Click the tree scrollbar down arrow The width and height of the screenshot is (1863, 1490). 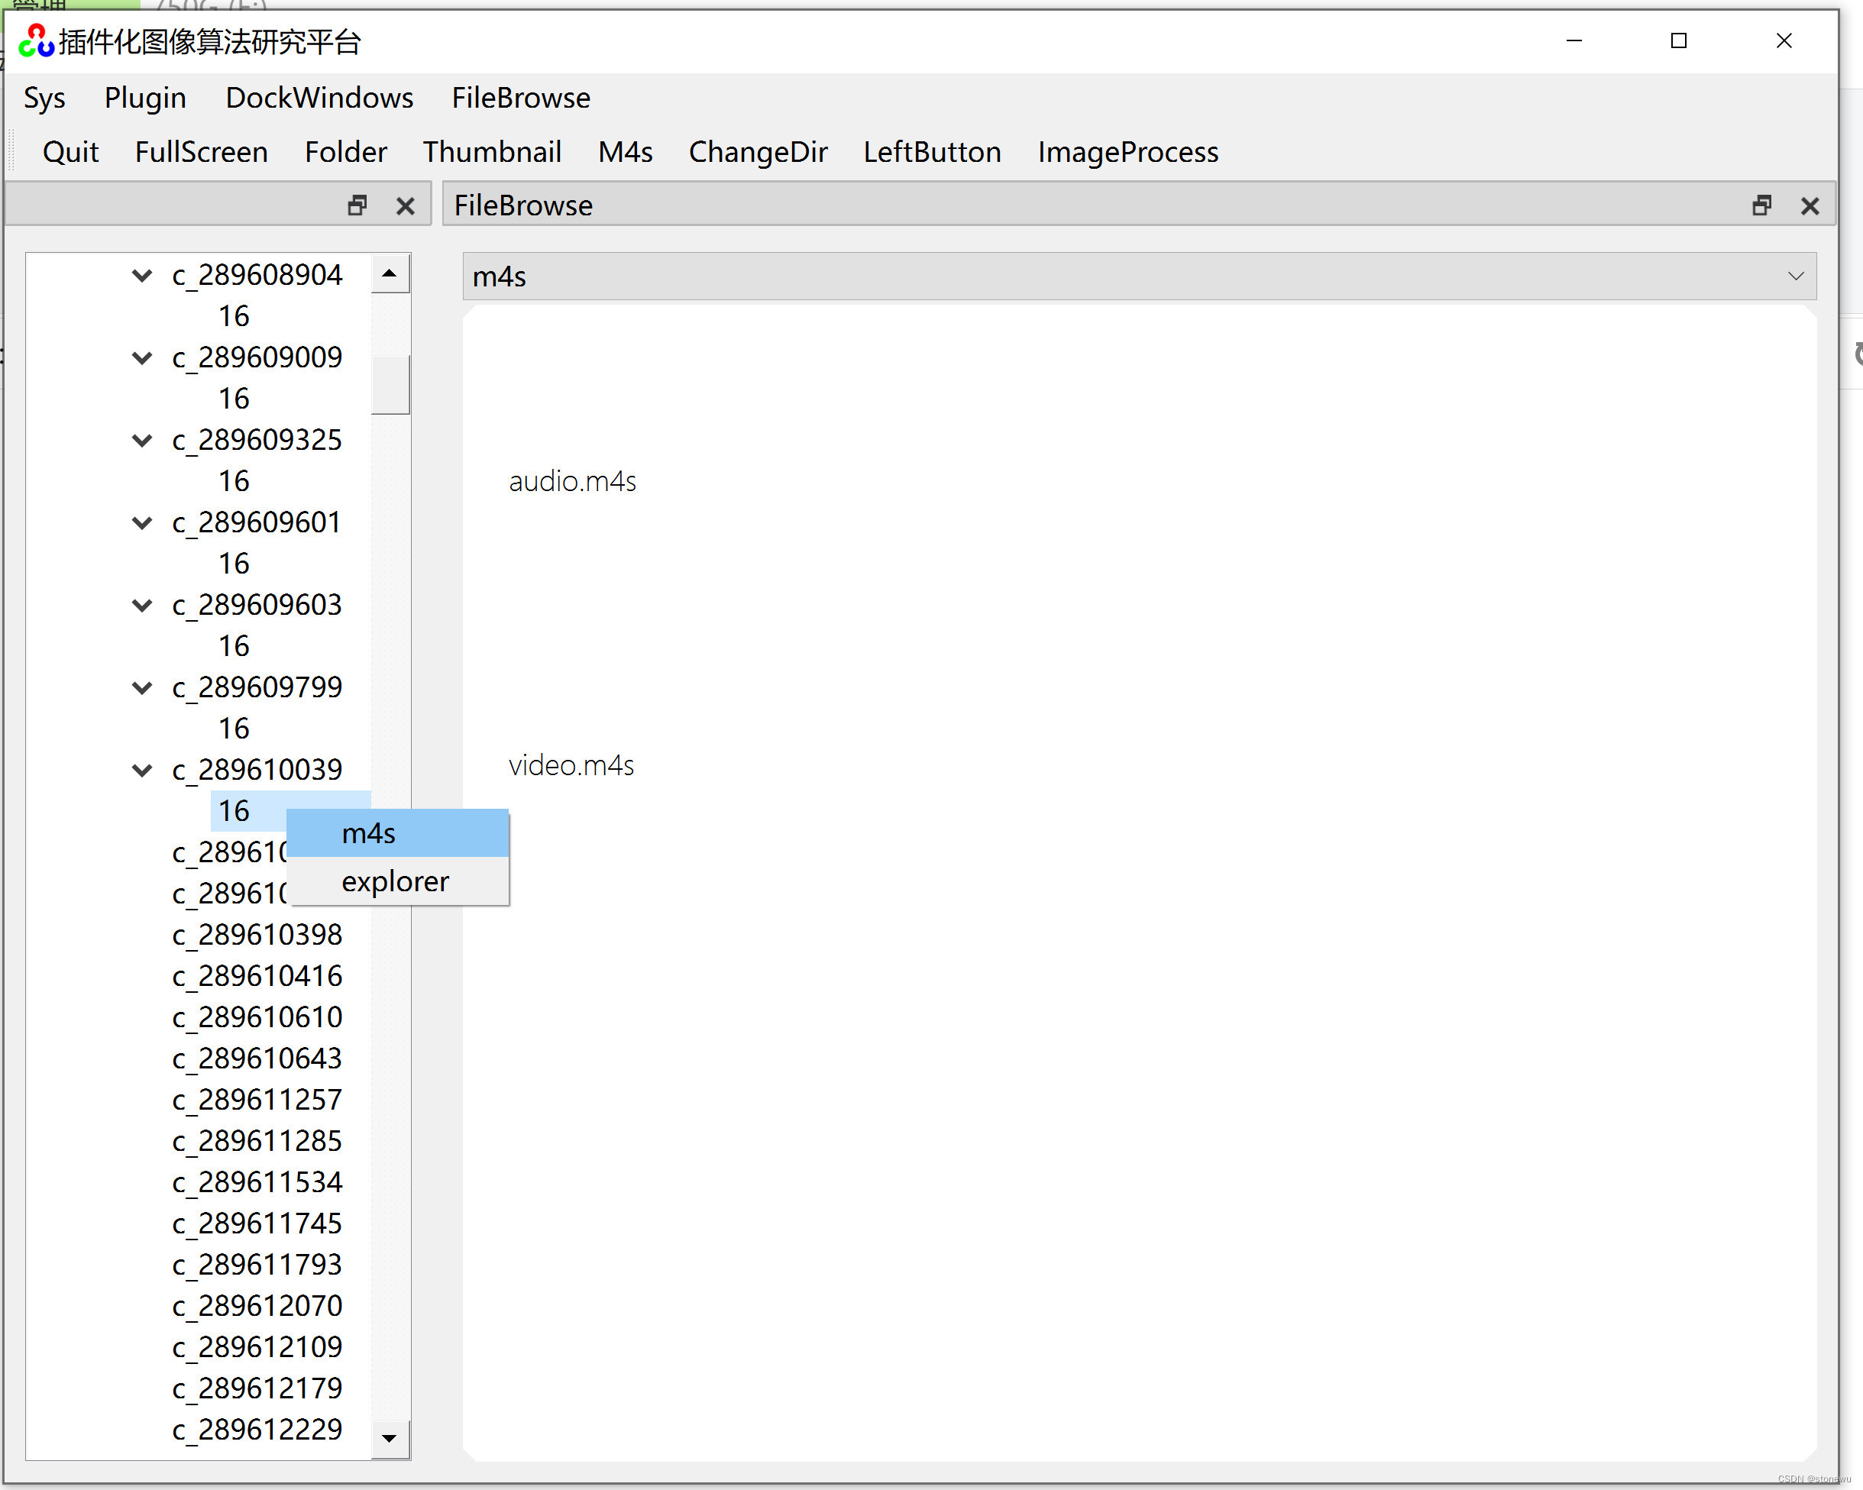(x=390, y=1438)
